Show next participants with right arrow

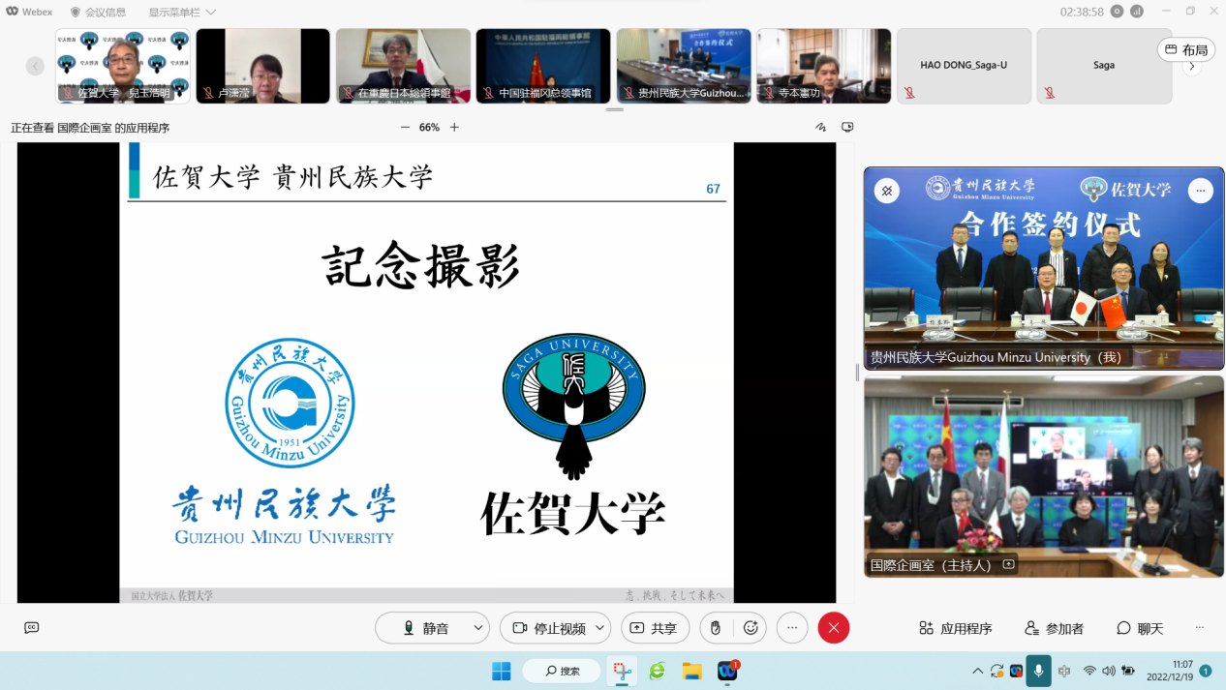tap(1192, 67)
